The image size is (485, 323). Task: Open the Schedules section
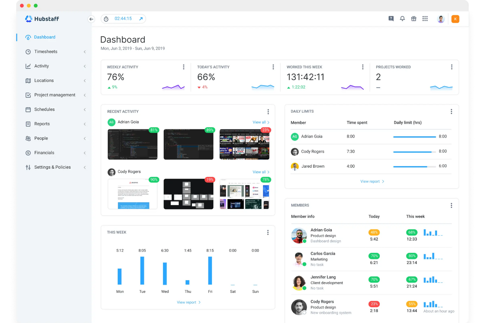point(44,109)
